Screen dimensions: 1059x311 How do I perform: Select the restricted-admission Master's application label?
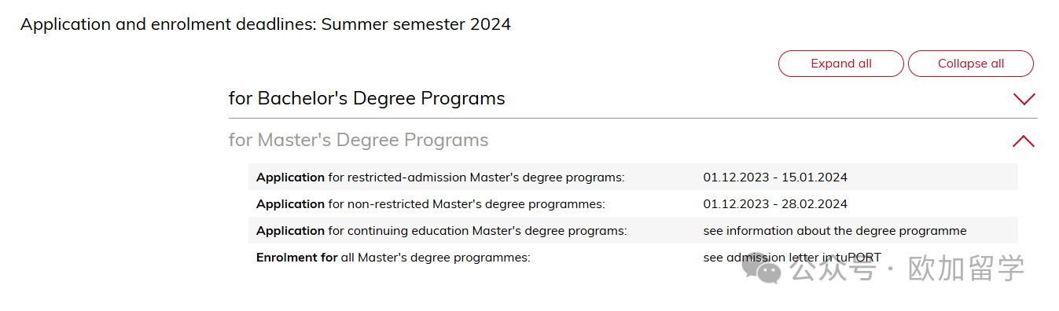point(440,177)
